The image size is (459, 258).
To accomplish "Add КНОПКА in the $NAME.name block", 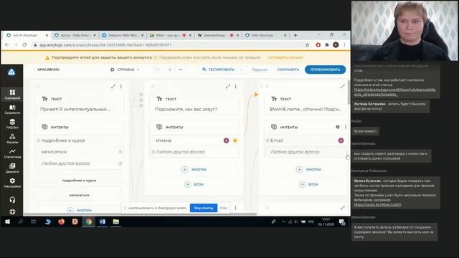I will point(309,169).
